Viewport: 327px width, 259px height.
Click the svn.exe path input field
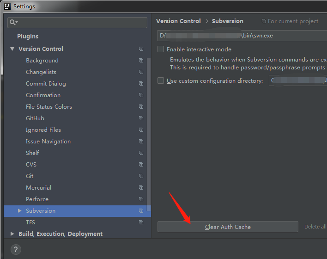coord(242,36)
